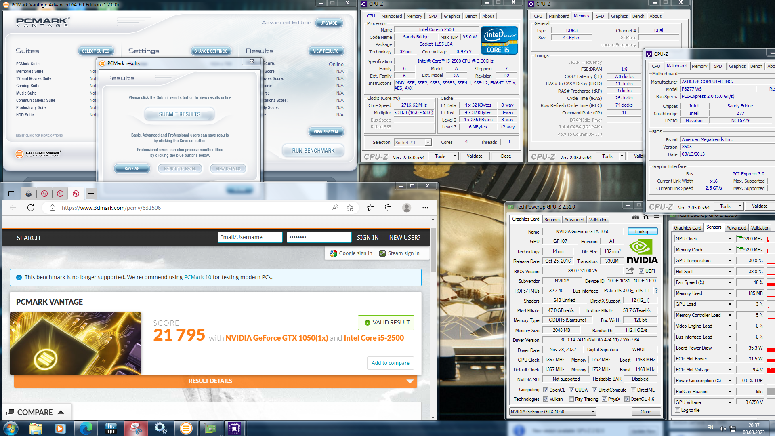Open Windows Media Player taskbar icon
The image size is (775, 436).
click(x=60, y=428)
